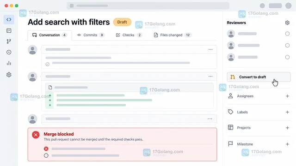The width and height of the screenshot is (296, 166).
Task: Click the Convert to draft button
Action: (x=259, y=77)
